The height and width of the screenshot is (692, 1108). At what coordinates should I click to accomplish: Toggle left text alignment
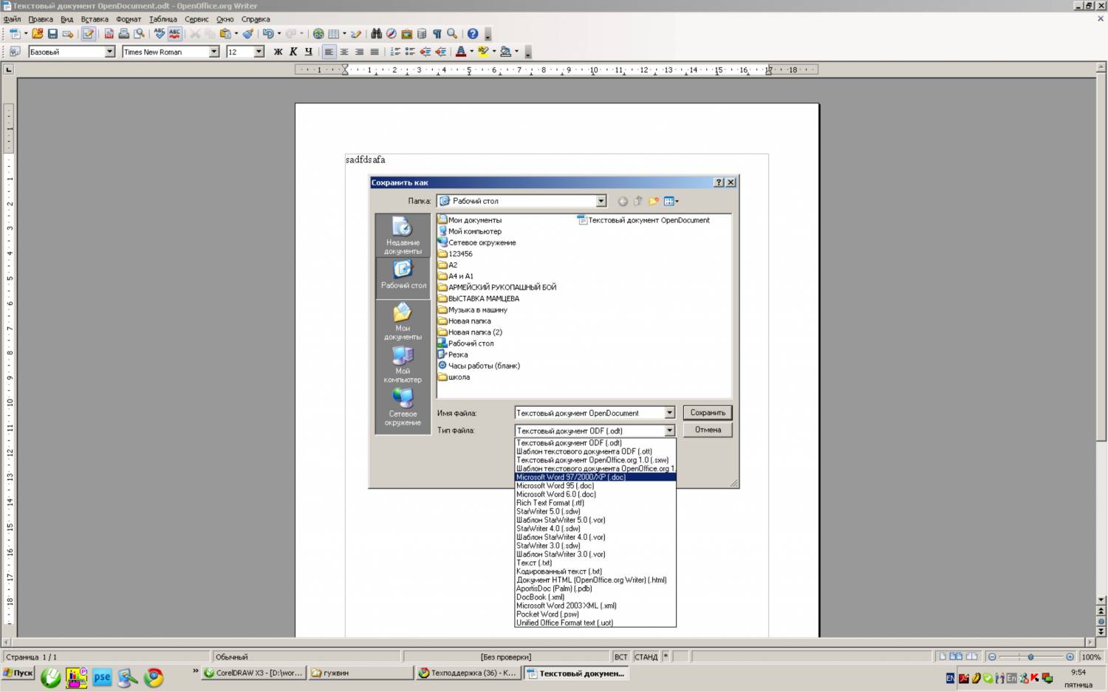[329, 52]
